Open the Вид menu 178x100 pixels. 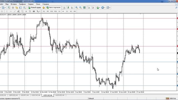tap(7, 4)
